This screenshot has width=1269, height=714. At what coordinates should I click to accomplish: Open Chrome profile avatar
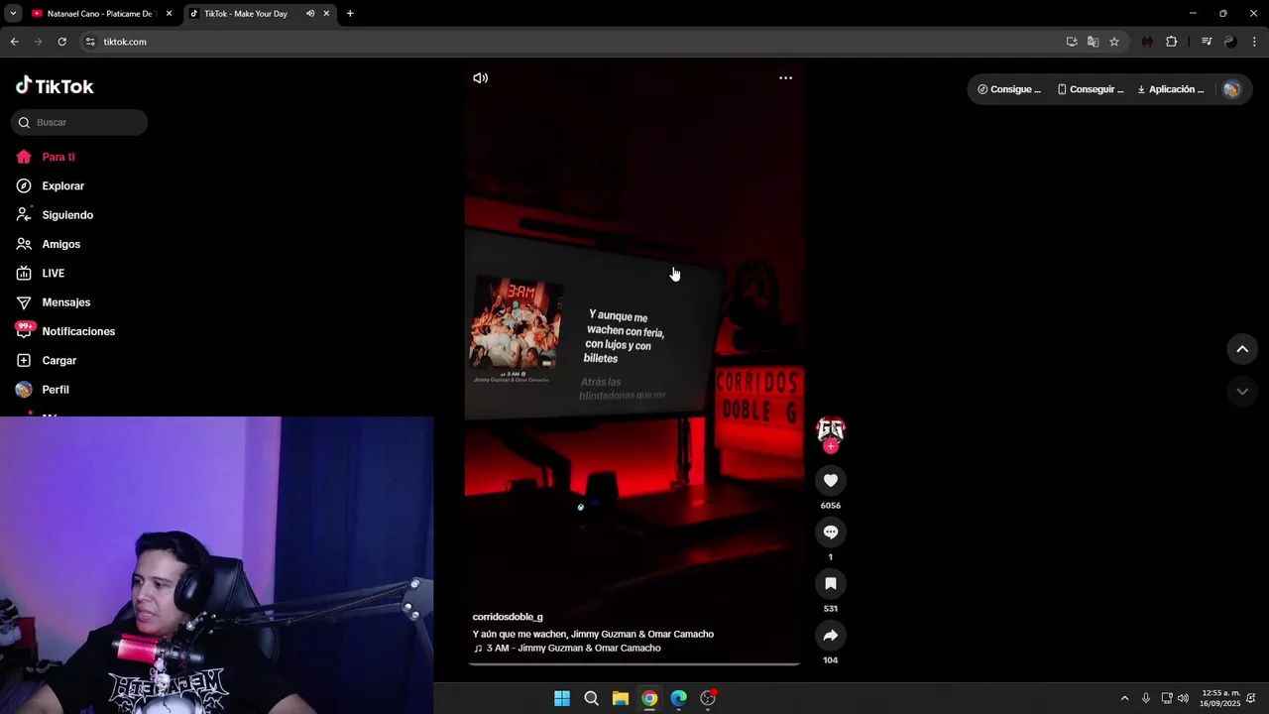pyautogui.click(x=1230, y=42)
